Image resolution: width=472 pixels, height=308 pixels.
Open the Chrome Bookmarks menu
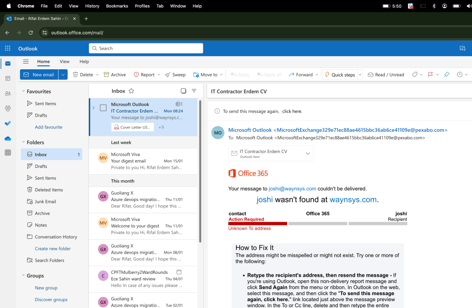pyautogui.click(x=117, y=6)
